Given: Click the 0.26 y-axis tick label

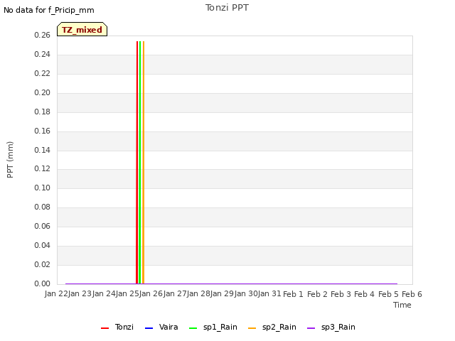Looking at the screenshot, I should (x=43, y=35).
